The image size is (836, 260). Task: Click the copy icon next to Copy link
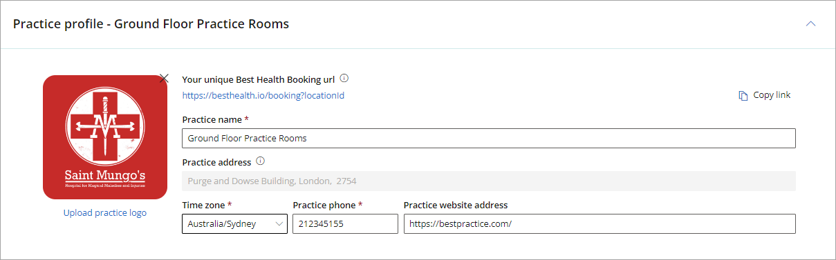pos(743,95)
